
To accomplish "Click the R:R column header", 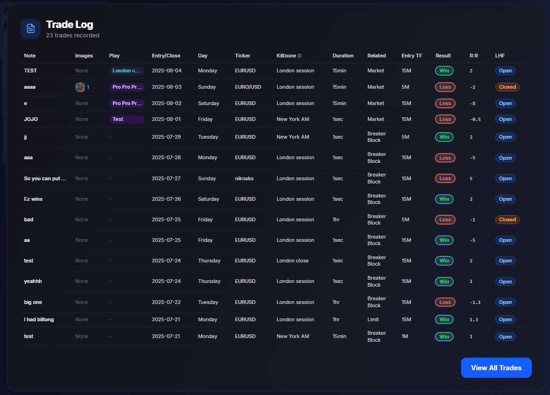I will click(474, 56).
